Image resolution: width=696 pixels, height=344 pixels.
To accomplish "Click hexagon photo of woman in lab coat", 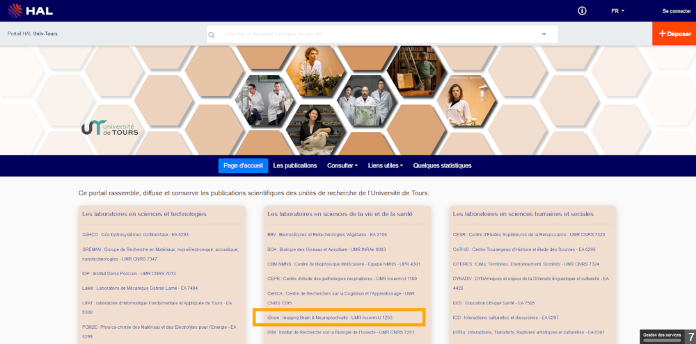I will pyautogui.click(x=467, y=101).
